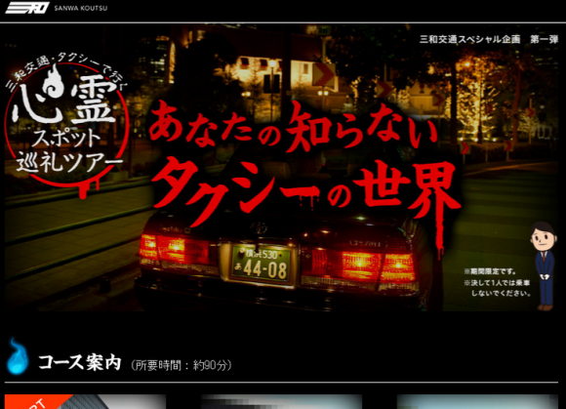The width and height of the screenshot is (566, 409).
Task: Click the Sanwa Koutsu logo mark
Action: tap(26, 8)
